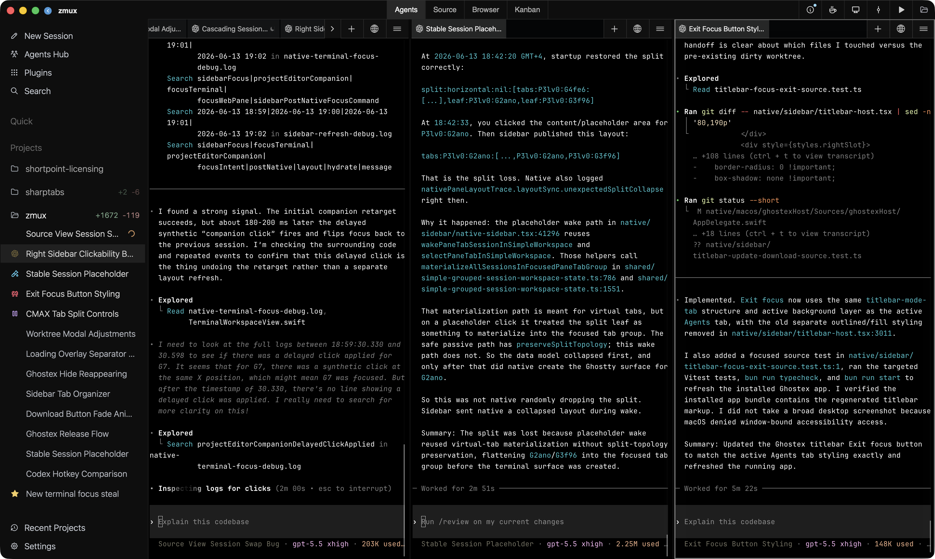Open the Codex Hotkey Comparison session

[76, 474]
